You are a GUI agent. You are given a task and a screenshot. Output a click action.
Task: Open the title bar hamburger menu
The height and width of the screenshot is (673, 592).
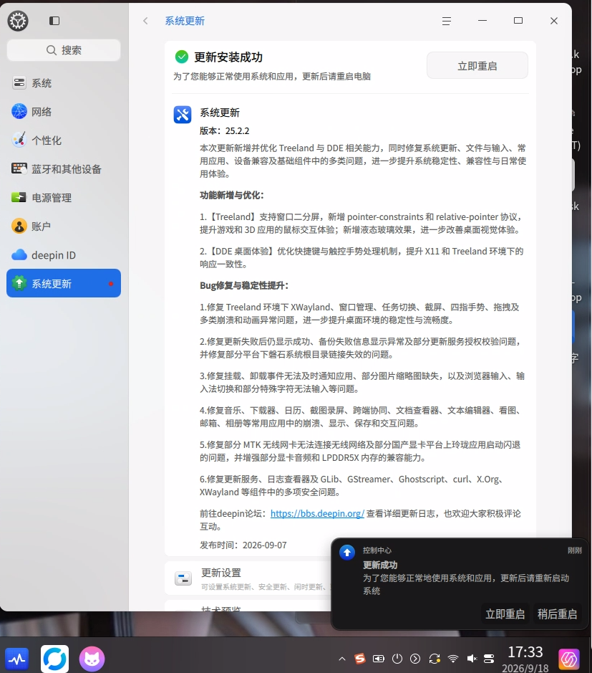click(x=447, y=21)
